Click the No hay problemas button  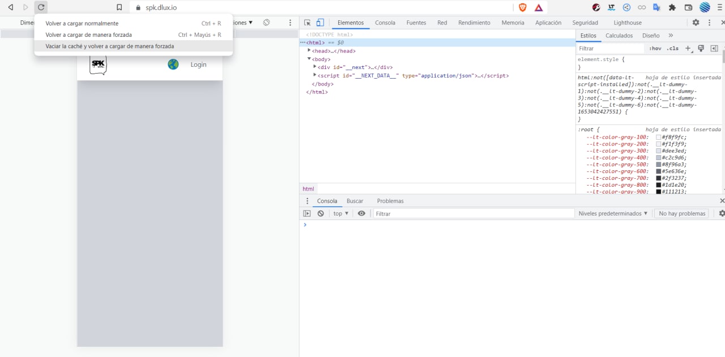(682, 213)
